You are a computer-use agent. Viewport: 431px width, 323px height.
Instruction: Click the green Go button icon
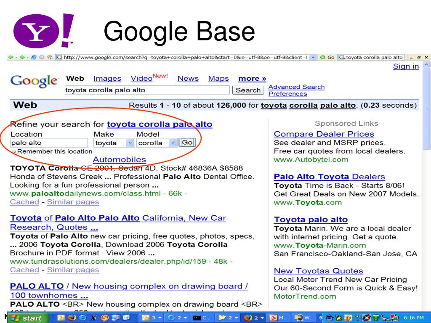coord(323,57)
